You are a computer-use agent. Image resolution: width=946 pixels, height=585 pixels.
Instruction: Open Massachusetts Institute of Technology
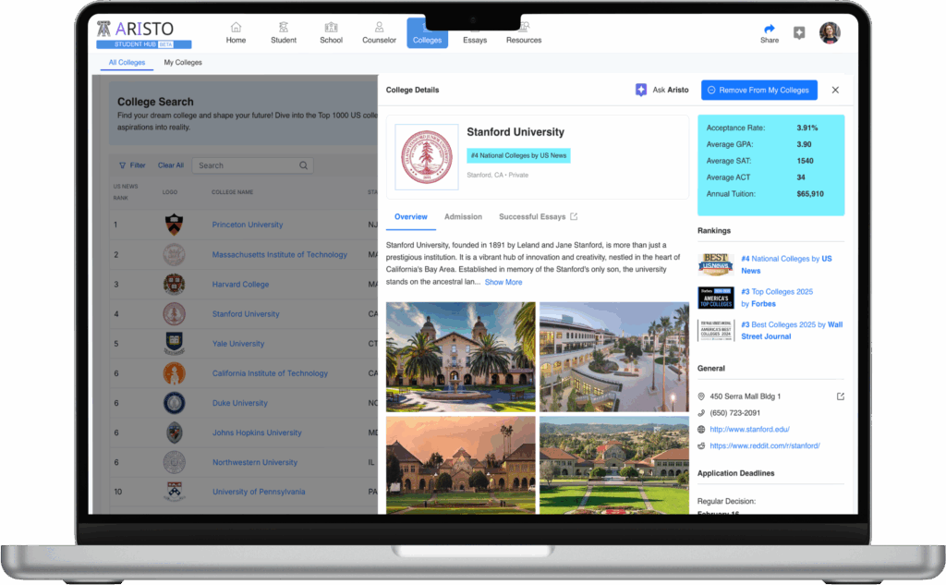tap(279, 255)
